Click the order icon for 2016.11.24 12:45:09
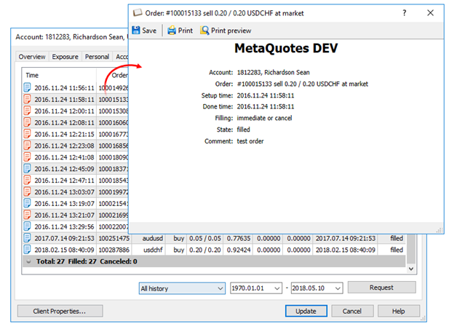The height and width of the screenshot is (332, 449). 27,168
